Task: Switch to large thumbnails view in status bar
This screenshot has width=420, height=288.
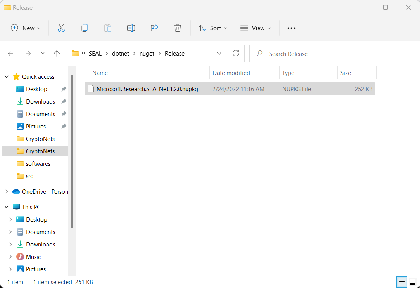Action: [x=413, y=282]
